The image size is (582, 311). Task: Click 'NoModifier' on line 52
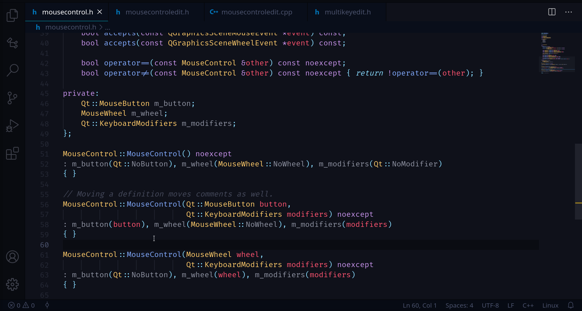(415, 164)
